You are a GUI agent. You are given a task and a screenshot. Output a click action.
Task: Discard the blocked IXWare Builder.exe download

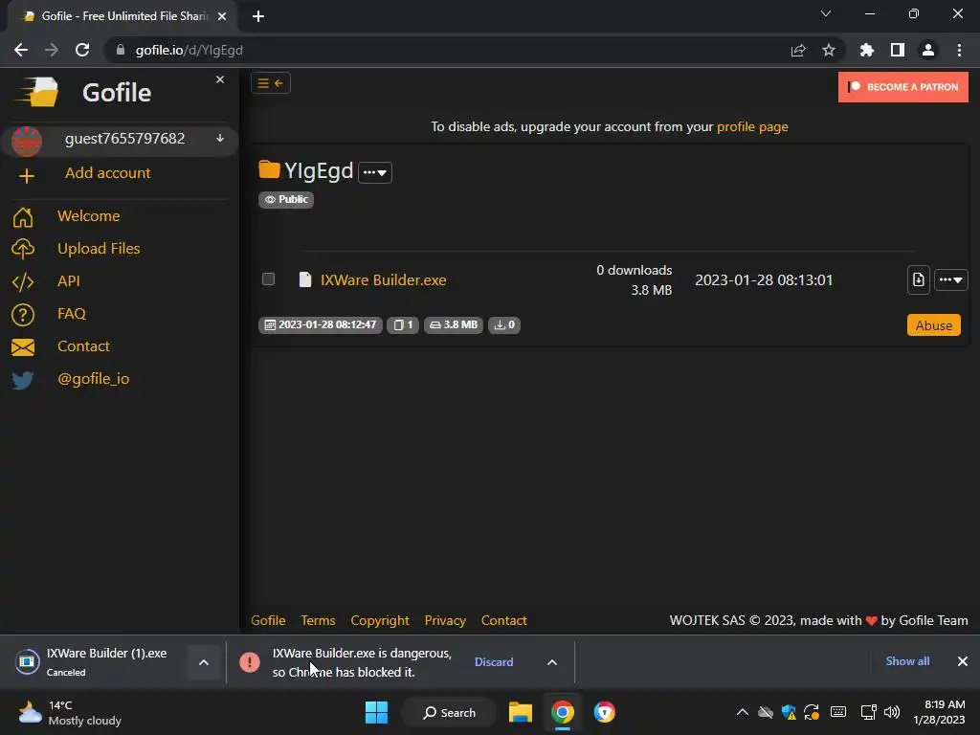click(x=494, y=662)
